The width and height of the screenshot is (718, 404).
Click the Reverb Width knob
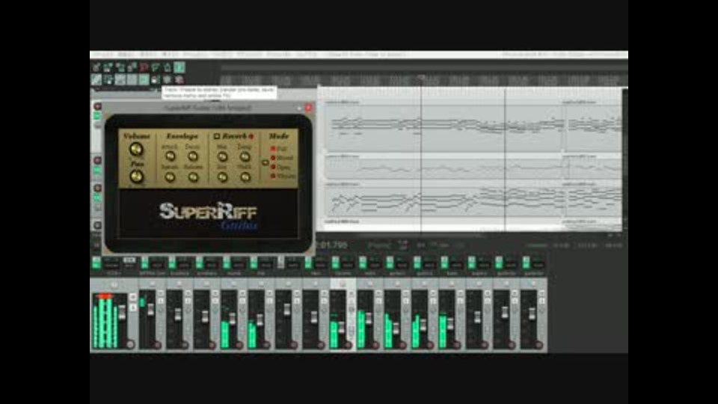[x=245, y=177]
